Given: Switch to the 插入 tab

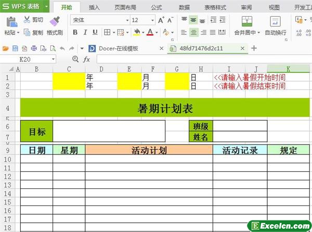Looking at the screenshot, I should [94, 7].
